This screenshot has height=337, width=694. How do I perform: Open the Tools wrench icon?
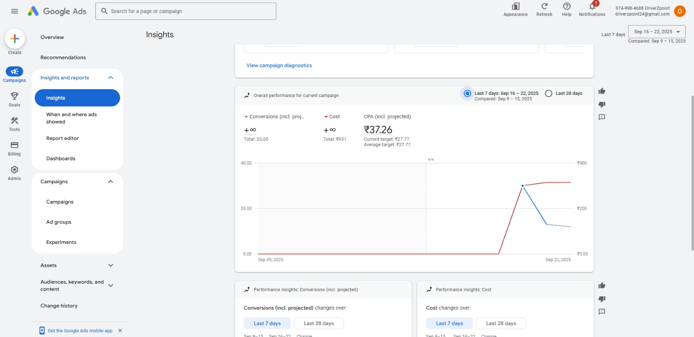click(x=14, y=121)
